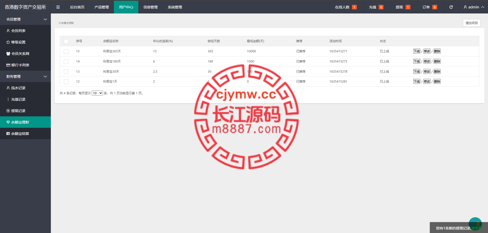The width and height of the screenshot is (488, 233).
Task: Toggle the sidebar collapse hamburger icon
Action: coord(58,7)
